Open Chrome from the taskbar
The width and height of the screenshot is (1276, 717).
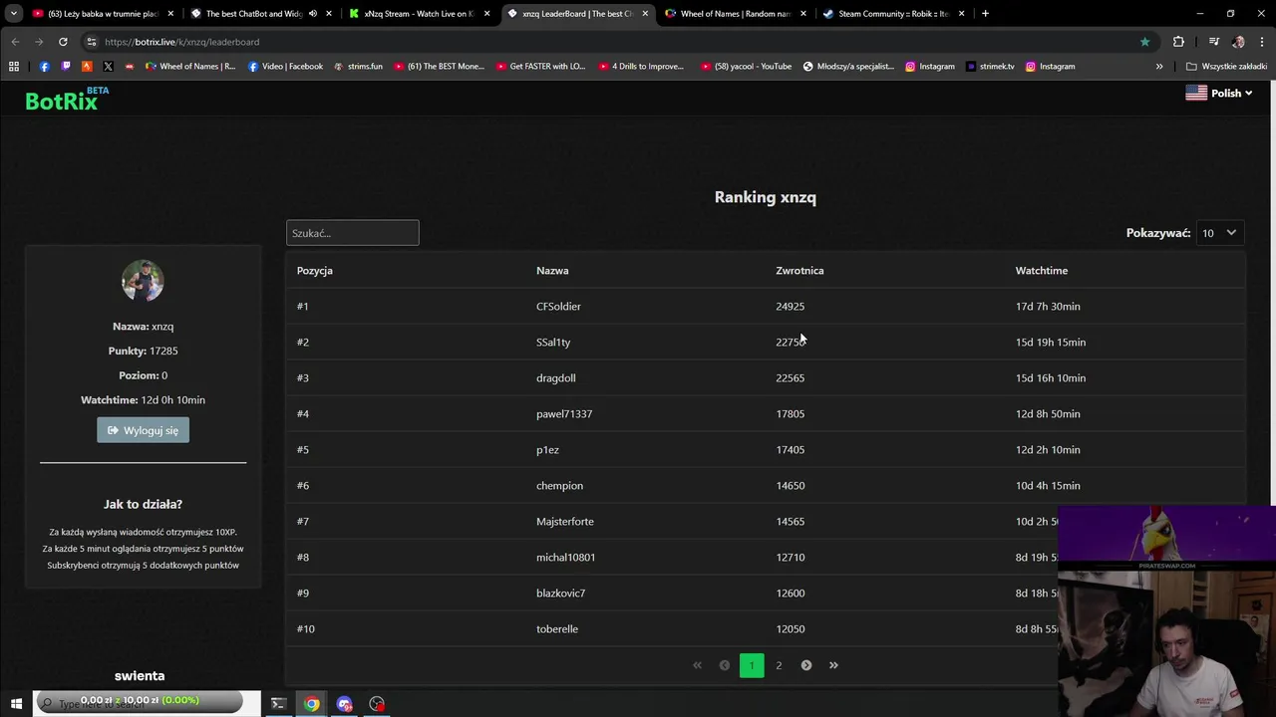point(312,704)
